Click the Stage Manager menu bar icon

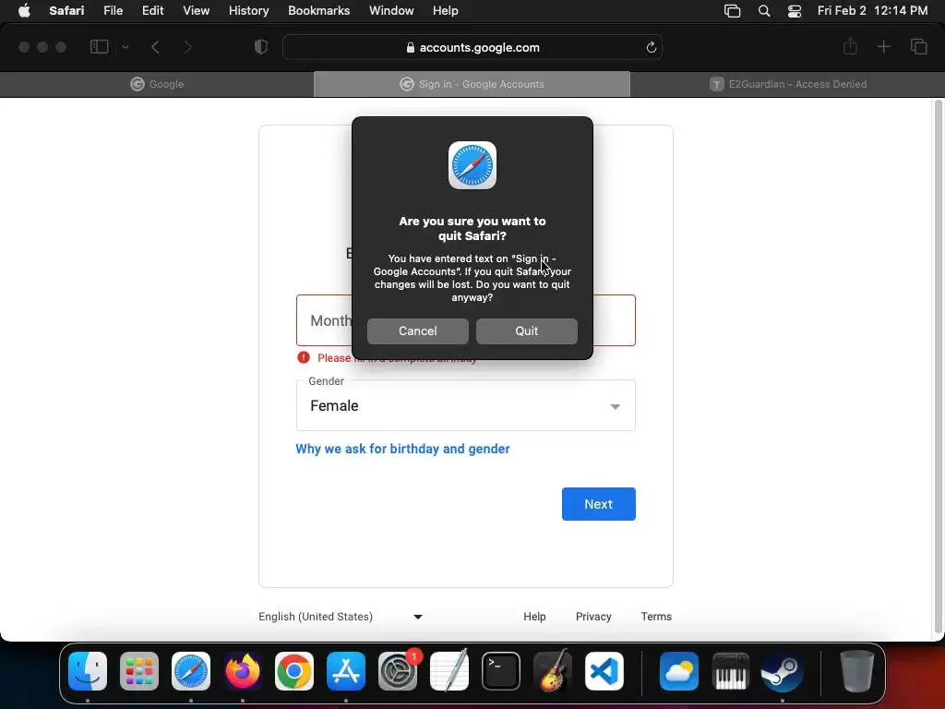tap(732, 11)
